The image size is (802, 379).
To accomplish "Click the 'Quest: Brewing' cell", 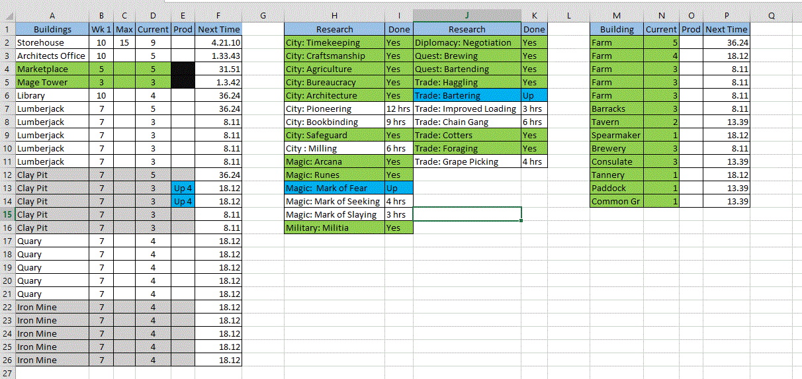I will click(x=467, y=56).
